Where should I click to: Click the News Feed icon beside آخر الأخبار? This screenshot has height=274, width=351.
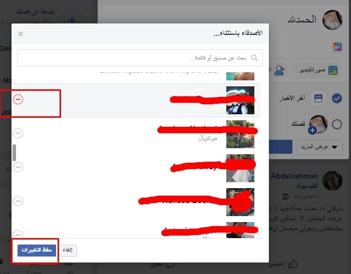[318, 98]
